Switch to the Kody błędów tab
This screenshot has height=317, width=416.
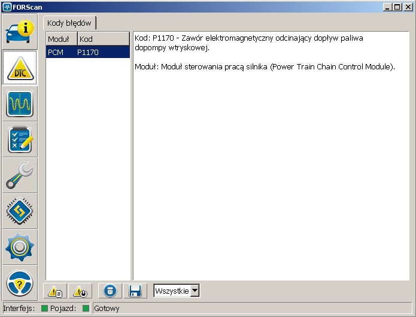tap(69, 23)
